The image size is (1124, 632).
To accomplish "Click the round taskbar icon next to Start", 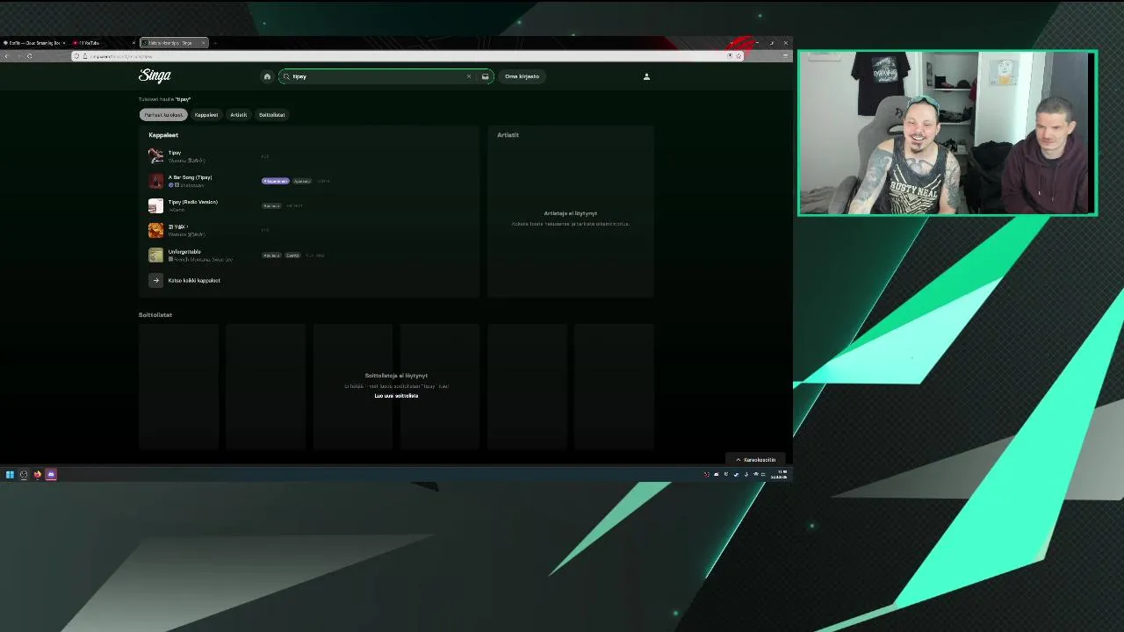I will pos(24,475).
